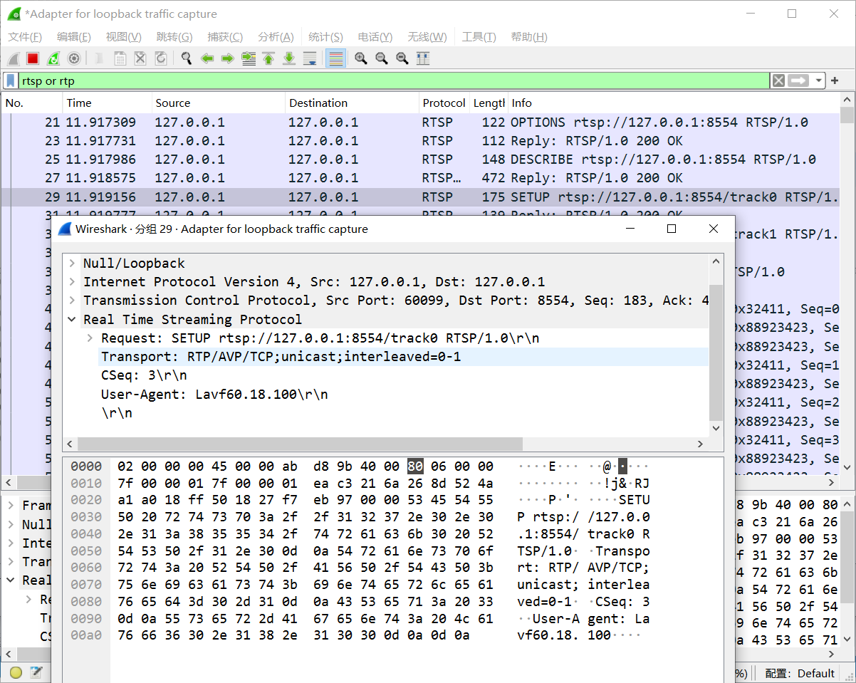Image resolution: width=856 pixels, height=683 pixels.
Task: Select packet 25 DESCRIBE request row
Action: 420,160
